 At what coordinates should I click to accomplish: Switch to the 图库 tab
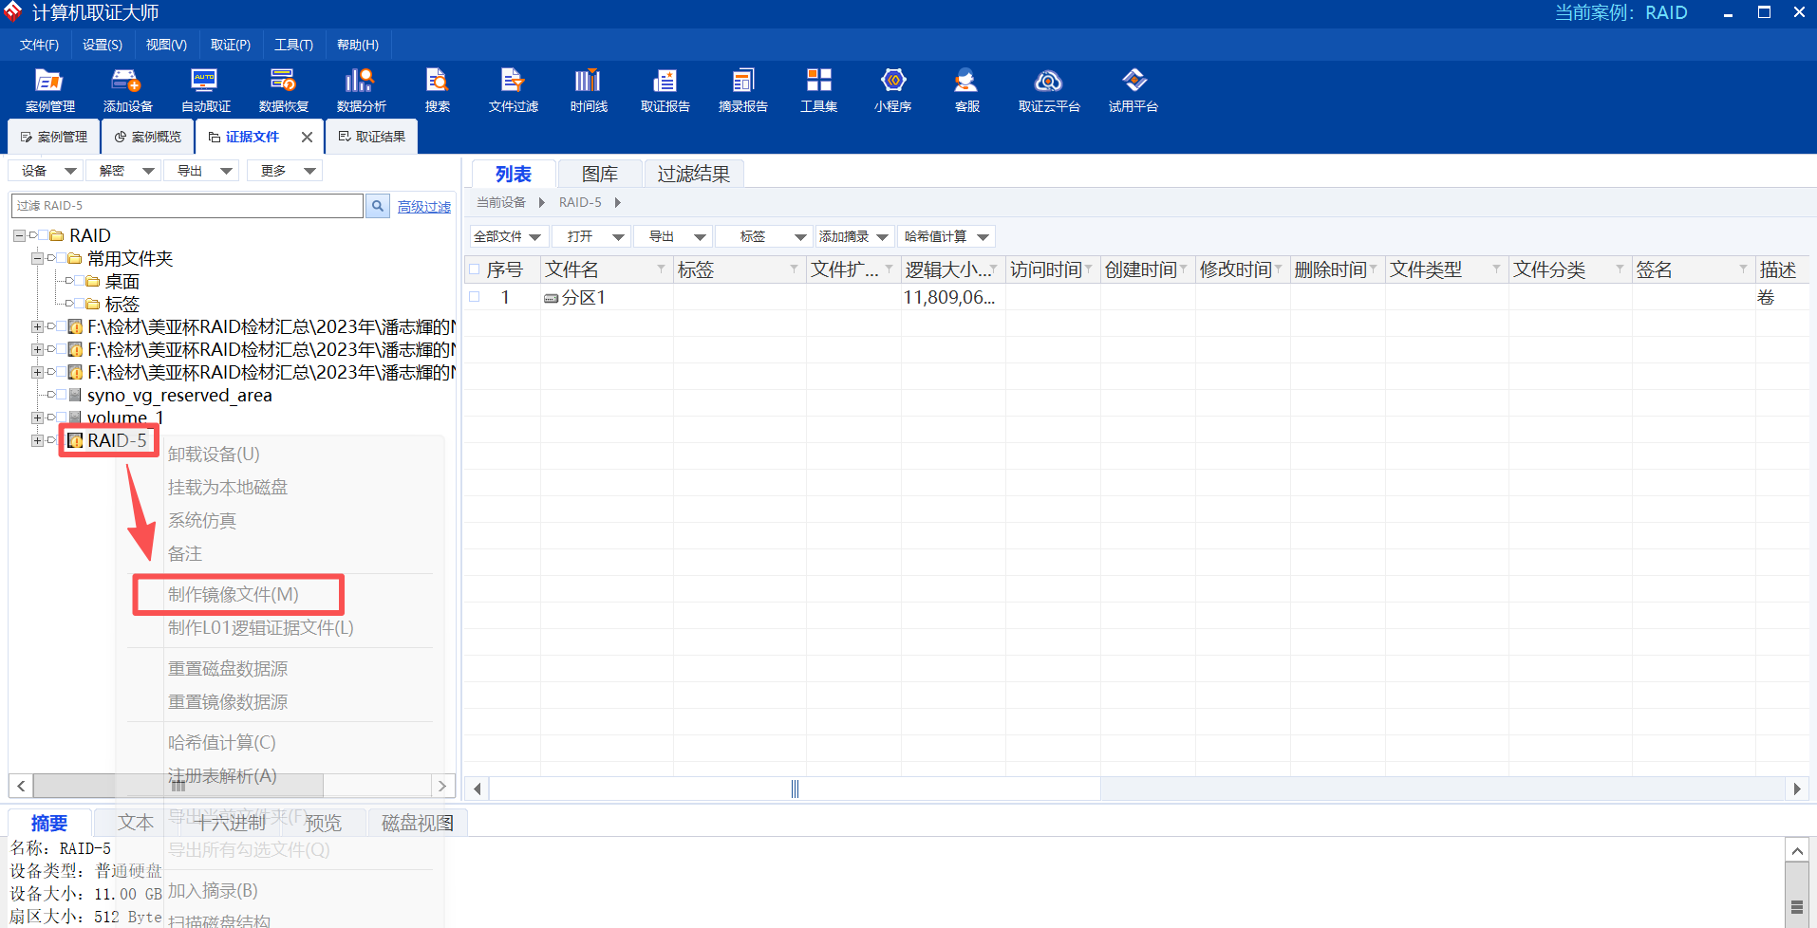pyautogui.click(x=599, y=174)
